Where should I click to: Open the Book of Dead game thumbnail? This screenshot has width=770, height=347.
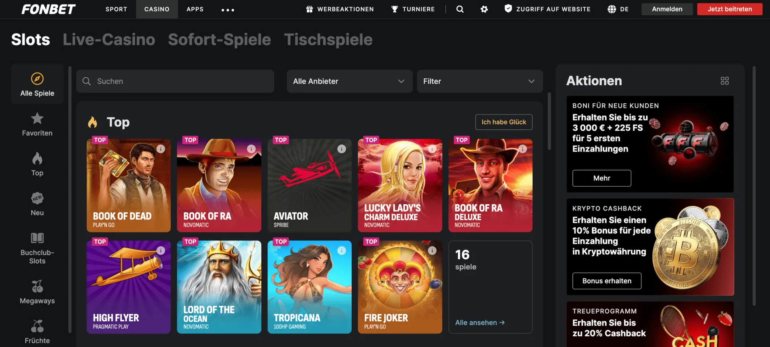pos(128,186)
